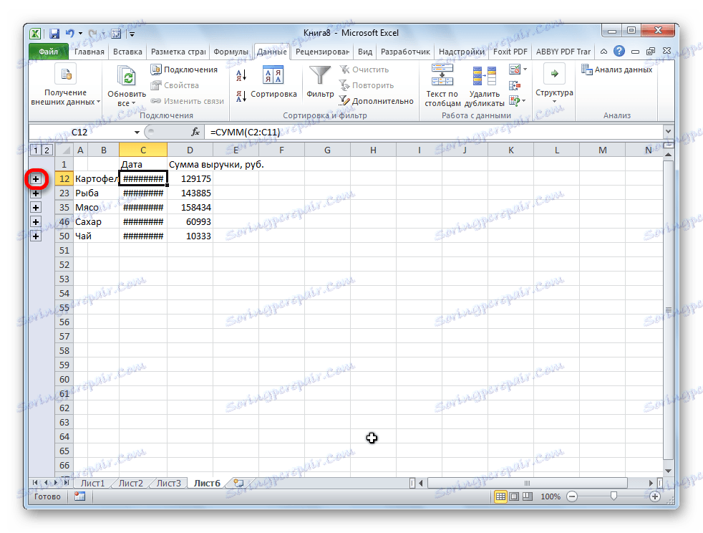
Task: Switch to sheet Лист2
Action: (130, 483)
